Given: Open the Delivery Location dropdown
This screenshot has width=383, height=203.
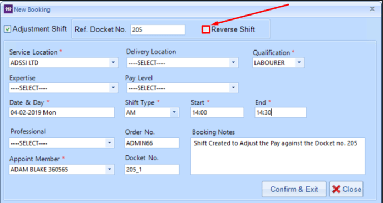Looking at the screenshot, I should [x=233, y=63].
